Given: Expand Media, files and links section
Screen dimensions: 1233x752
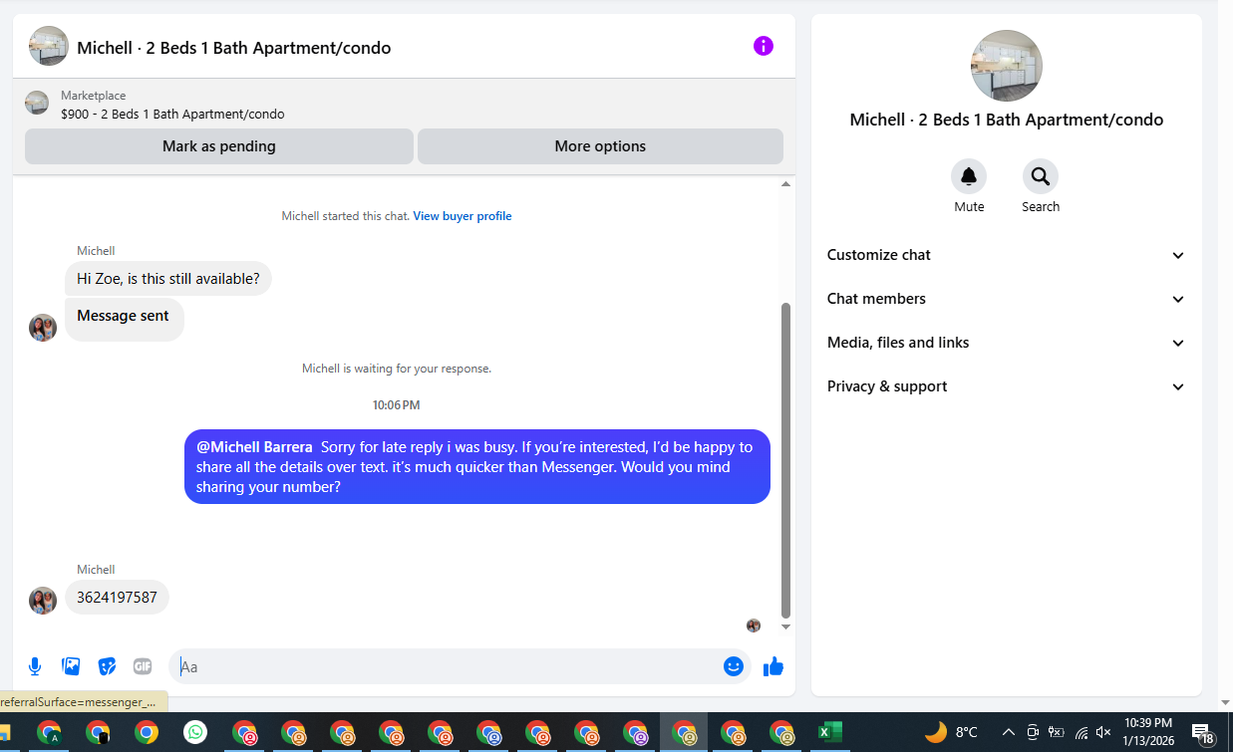Looking at the screenshot, I should pos(1007,343).
